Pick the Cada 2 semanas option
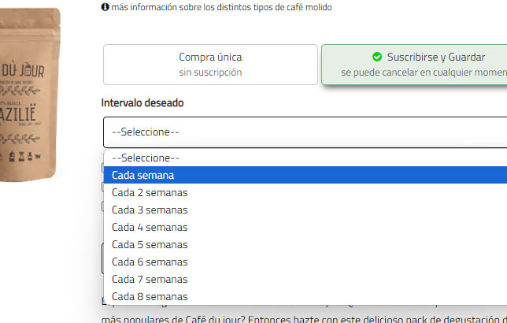 click(x=150, y=192)
